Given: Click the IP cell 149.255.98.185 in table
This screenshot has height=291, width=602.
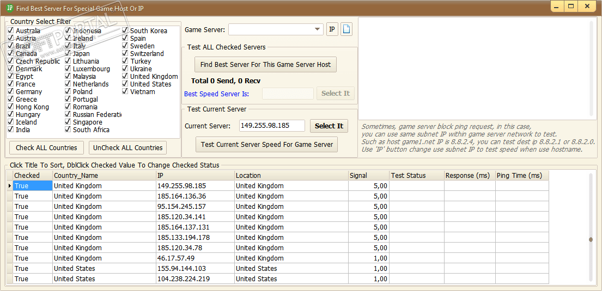Looking at the screenshot, I should [x=196, y=185].
